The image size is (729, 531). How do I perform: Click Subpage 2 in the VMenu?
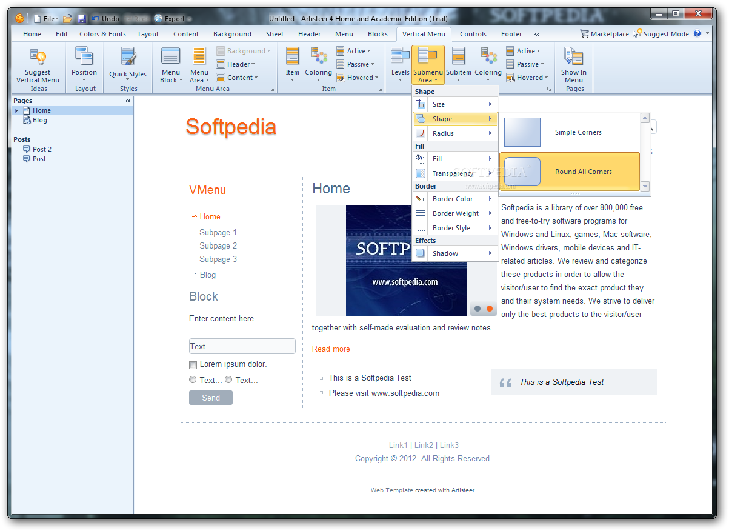218,245
